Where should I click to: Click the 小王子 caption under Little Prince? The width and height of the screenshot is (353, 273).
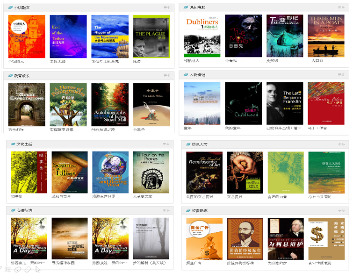[139, 129]
